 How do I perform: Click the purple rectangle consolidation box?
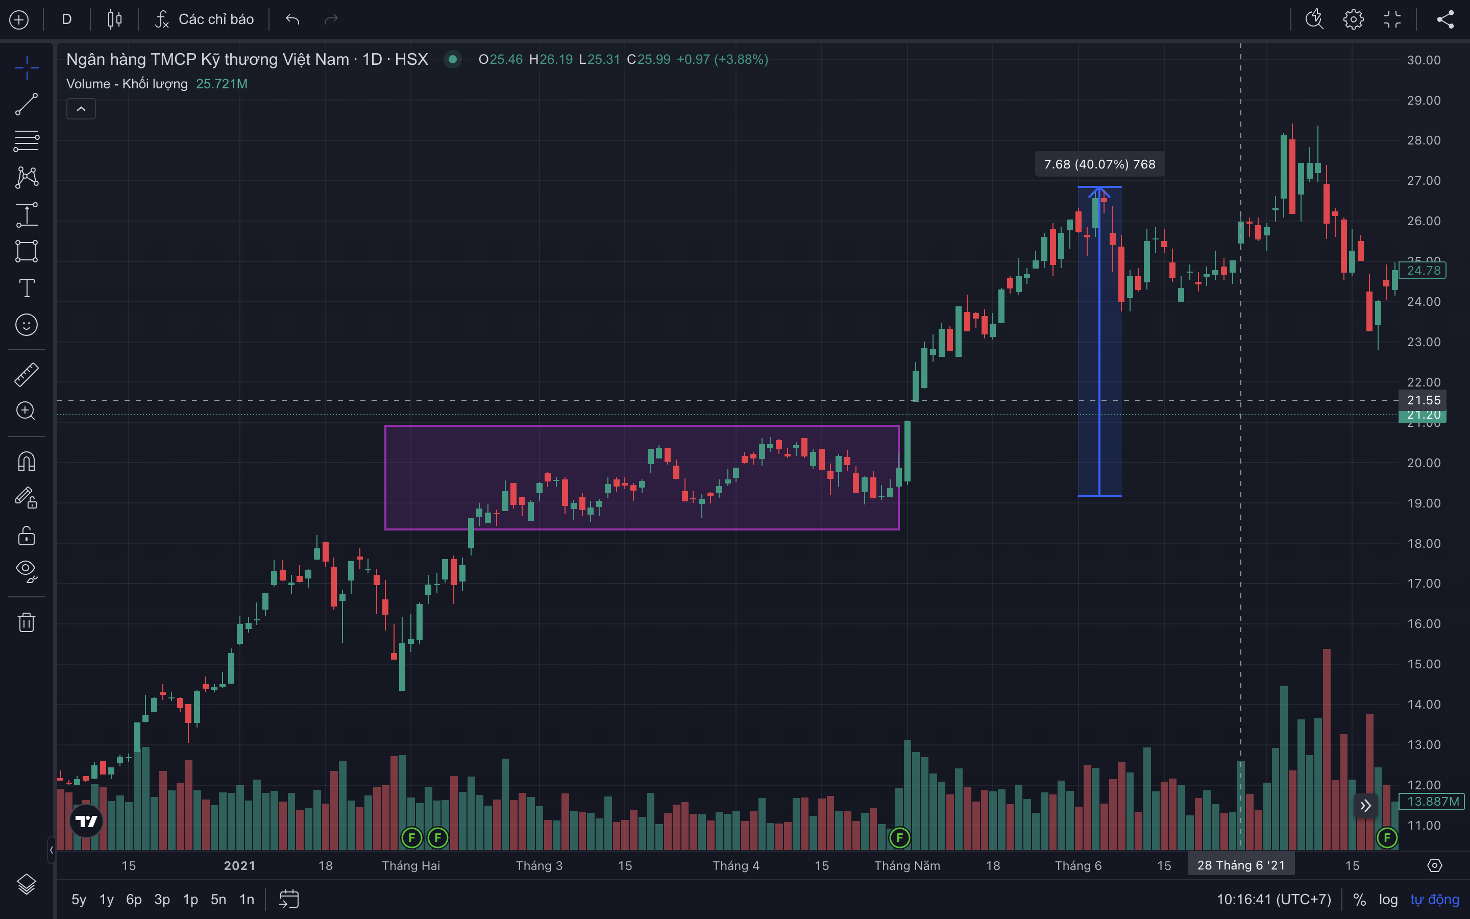tap(425, 462)
